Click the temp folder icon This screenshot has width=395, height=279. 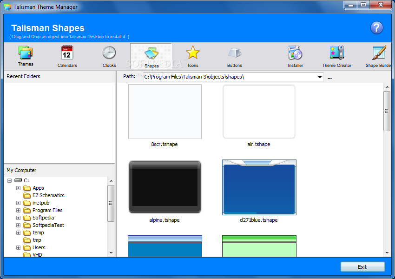pyautogui.click(x=26, y=232)
